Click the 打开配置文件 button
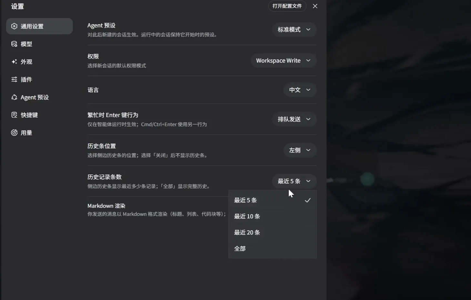The image size is (471, 300). 287,6
